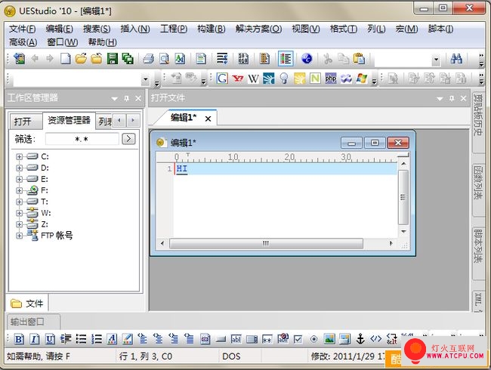
Task: Insert HTML radio button element icon
Action: (x=313, y=339)
